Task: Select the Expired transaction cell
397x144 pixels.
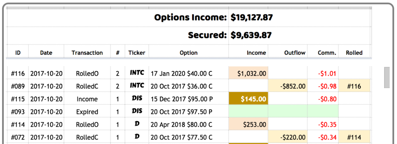Action: 87,112
